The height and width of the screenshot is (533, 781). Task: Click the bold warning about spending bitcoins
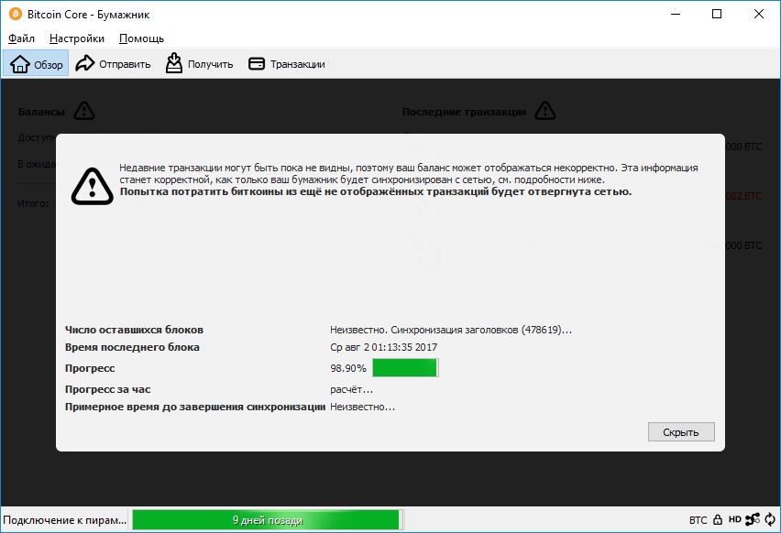[376, 191]
